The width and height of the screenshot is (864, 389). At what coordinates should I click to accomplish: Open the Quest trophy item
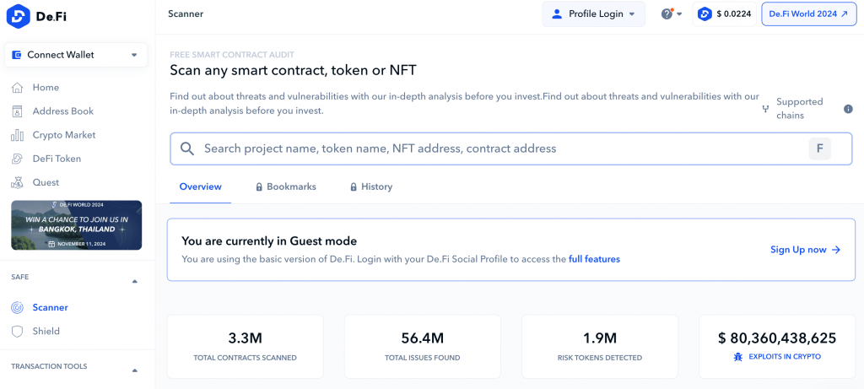[x=46, y=182]
